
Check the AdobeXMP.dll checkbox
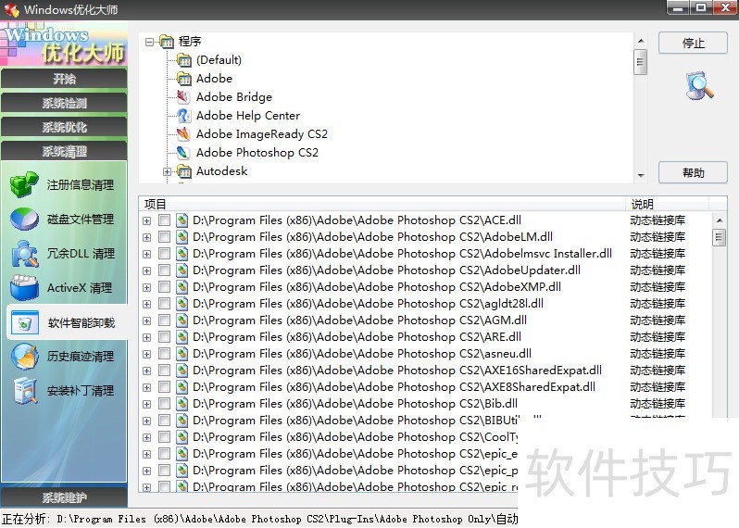pyautogui.click(x=164, y=287)
